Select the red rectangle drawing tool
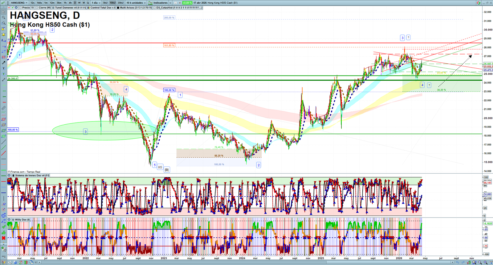This screenshot has height=265, width=493. (x=3, y=57)
